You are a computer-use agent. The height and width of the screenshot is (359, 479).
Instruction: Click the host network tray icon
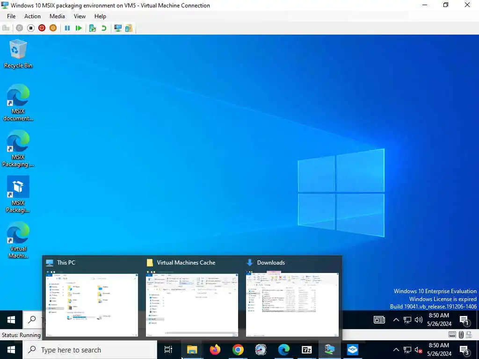point(407,350)
